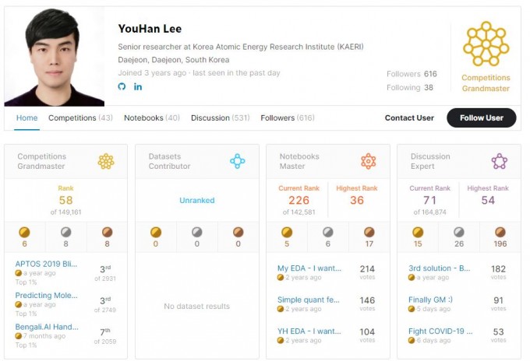Click the Notebooks Master card icon
Screen dimensions: 530x361
(368, 161)
